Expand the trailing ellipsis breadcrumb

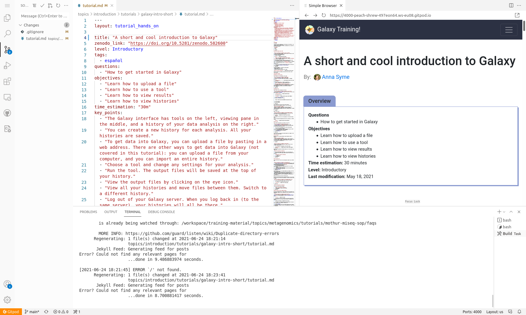point(212,14)
